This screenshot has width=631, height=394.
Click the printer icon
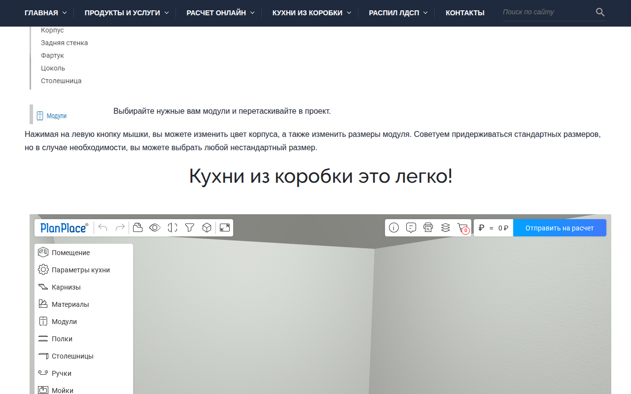(428, 228)
